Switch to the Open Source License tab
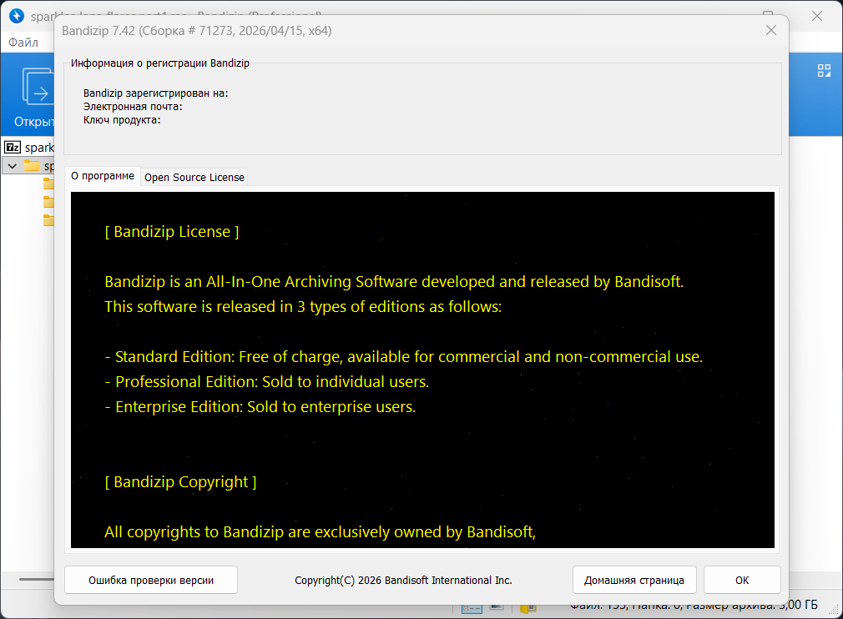The image size is (843, 619). pos(194,177)
